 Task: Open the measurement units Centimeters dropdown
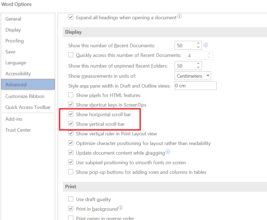[x=193, y=76]
